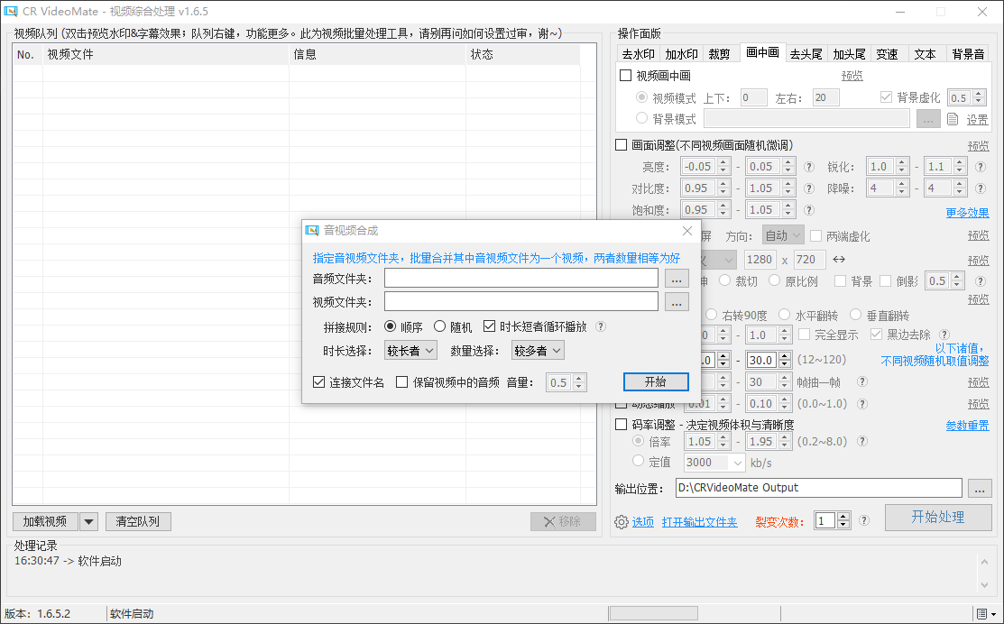Viewport: 1004px width, 624px height.
Task: Increase the 裂变次数 stepper value
Action: pyautogui.click(x=843, y=517)
